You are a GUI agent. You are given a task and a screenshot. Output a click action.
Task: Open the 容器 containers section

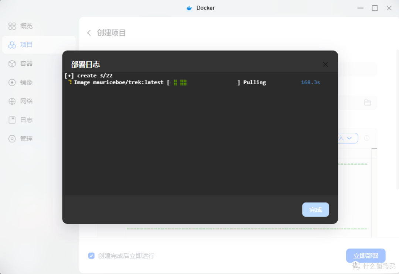click(x=39, y=63)
